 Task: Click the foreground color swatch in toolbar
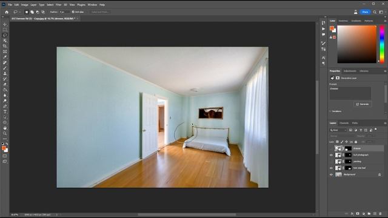point(4,148)
